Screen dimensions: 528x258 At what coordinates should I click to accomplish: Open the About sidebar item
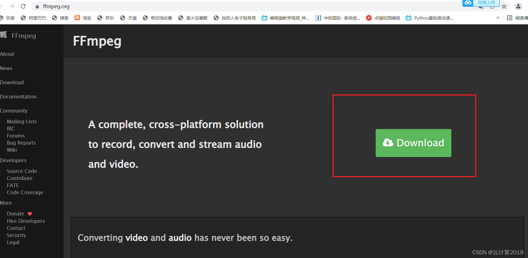pyautogui.click(x=7, y=54)
